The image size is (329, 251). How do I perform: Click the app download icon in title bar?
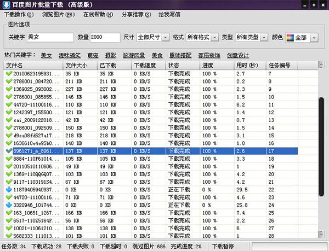click(x=6, y=4)
